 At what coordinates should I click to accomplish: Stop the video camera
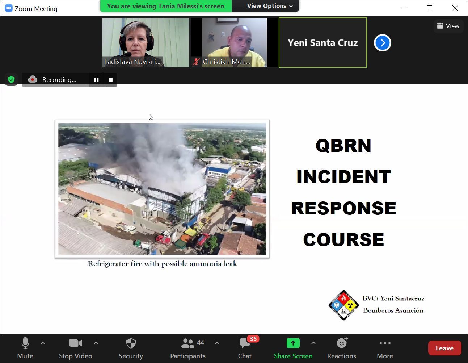[x=75, y=348]
